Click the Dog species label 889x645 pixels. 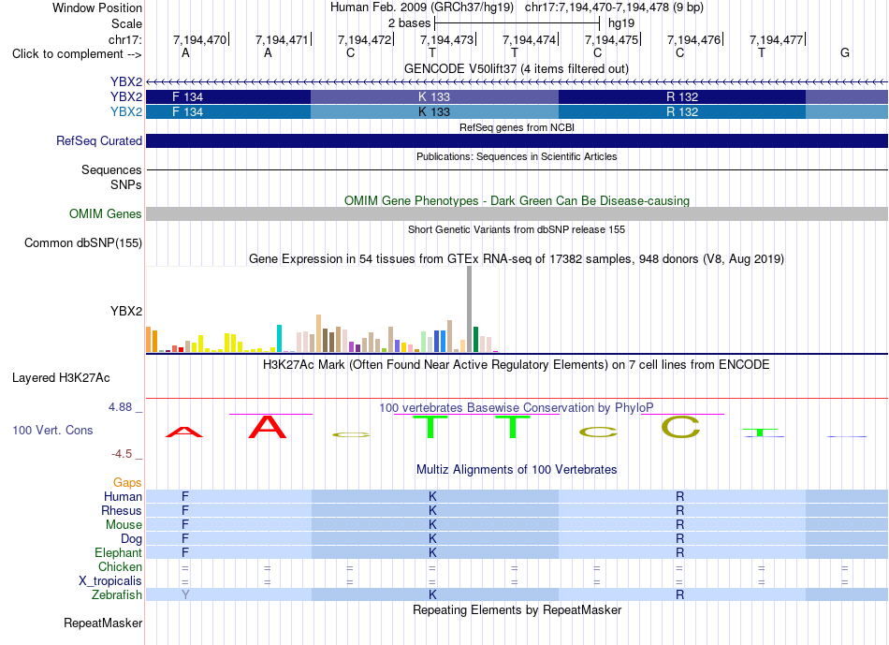click(131, 539)
